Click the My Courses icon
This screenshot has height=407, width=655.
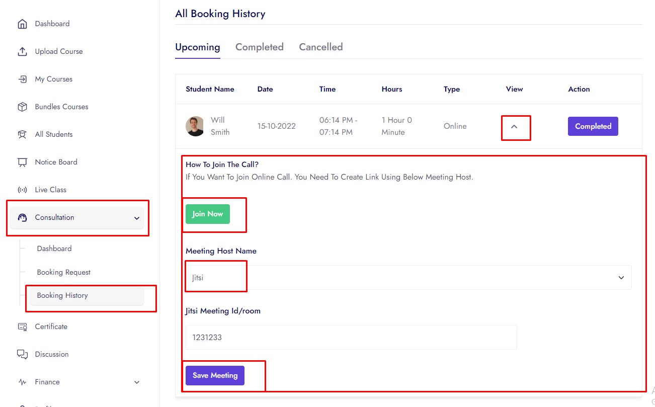coord(22,79)
